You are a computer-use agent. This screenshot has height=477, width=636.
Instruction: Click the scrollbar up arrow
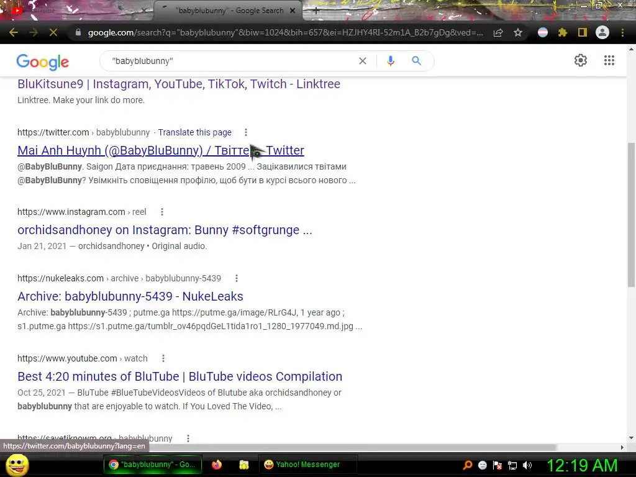pyautogui.click(x=631, y=48)
